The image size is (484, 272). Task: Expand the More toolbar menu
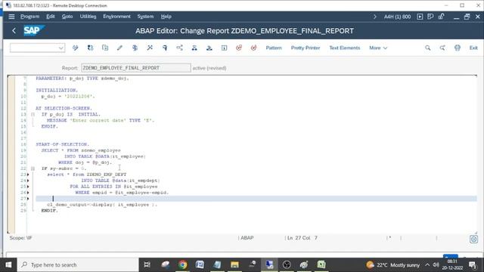[378, 48]
